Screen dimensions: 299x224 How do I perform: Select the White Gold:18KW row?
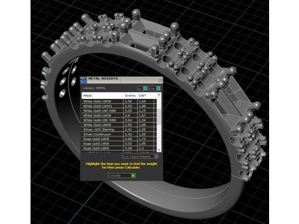tap(119, 125)
